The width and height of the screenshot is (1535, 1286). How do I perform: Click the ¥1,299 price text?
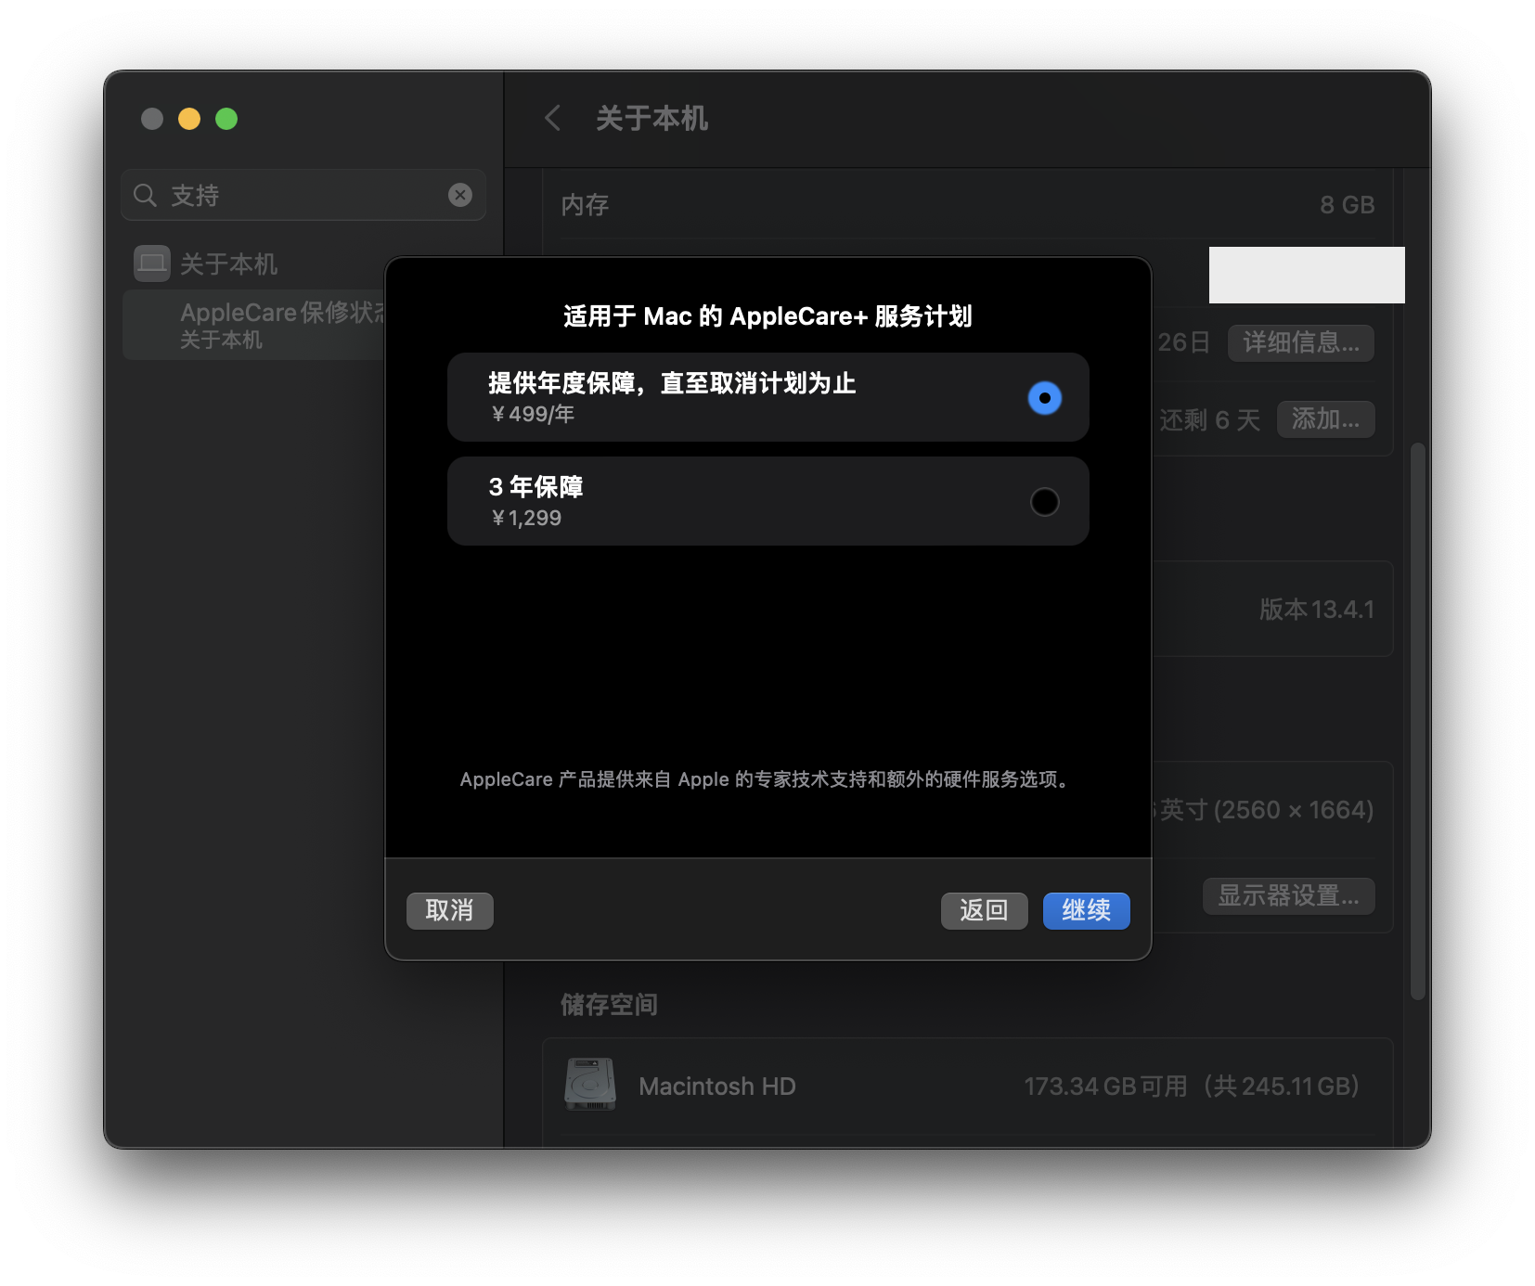[x=526, y=518]
